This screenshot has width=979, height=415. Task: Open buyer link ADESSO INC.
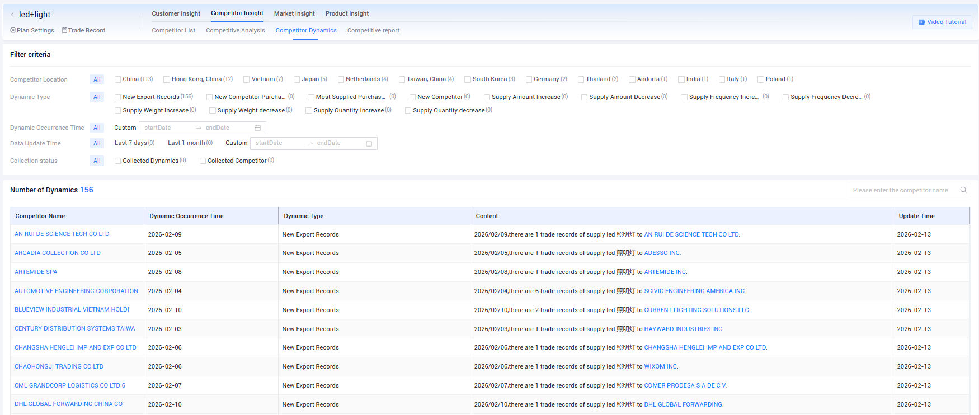pos(662,253)
